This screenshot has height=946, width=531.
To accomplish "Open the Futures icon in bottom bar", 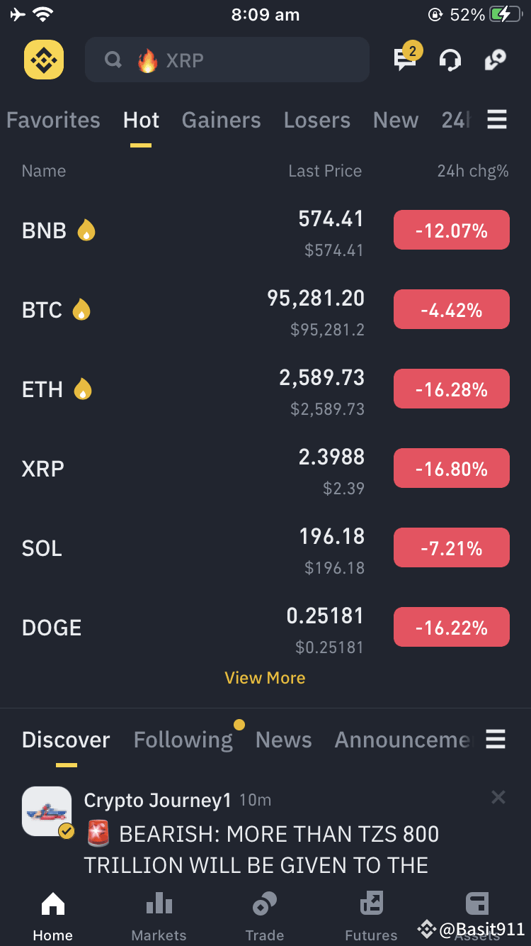I will pyautogui.click(x=371, y=903).
